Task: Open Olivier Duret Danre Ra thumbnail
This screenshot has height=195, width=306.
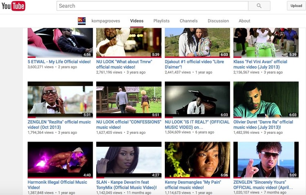Action: tap(266, 100)
